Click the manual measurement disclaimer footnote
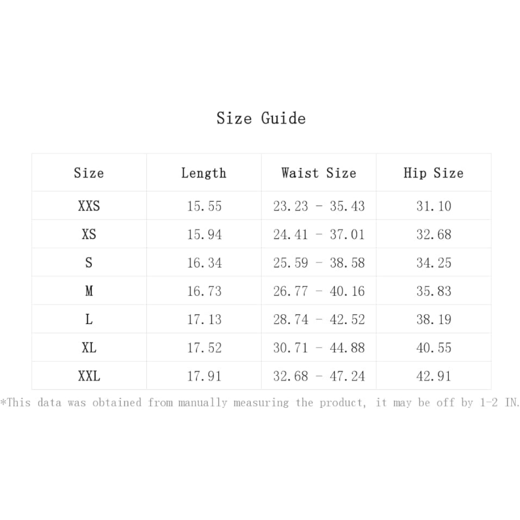 [260, 403]
